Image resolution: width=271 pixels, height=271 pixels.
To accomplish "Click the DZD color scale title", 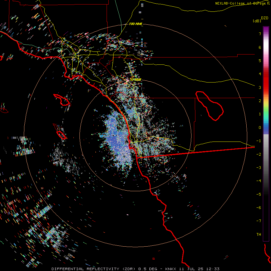I will pyautogui.click(x=265, y=18).
